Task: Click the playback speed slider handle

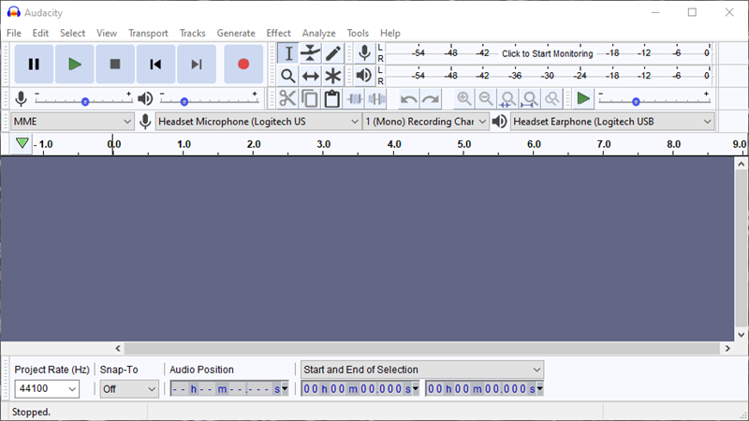Action: coord(636,102)
